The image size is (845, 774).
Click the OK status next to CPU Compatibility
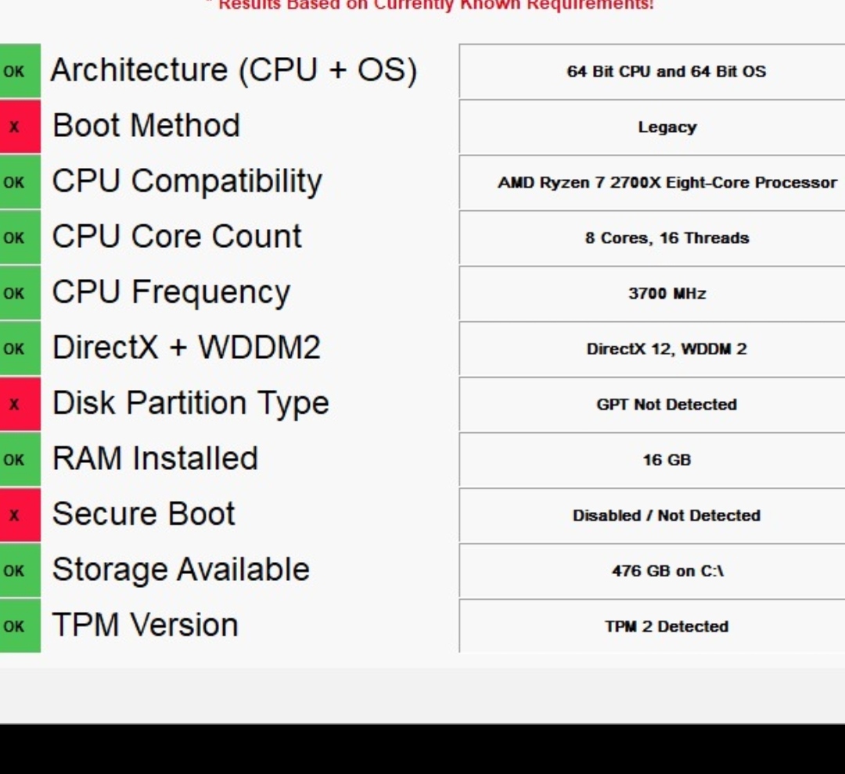[17, 181]
